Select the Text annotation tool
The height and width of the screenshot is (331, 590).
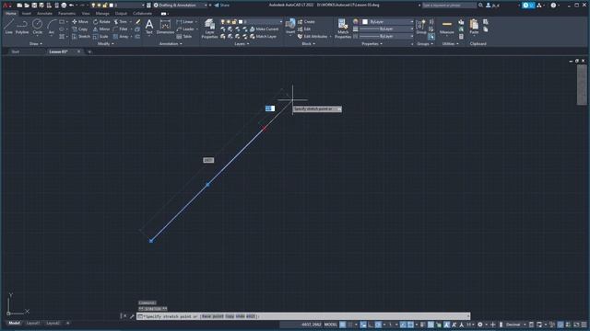(x=149, y=27)
